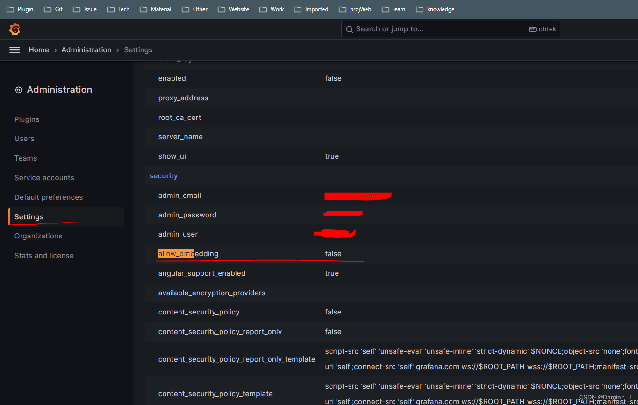Open the Plugin bookmark folder
Screen dimensions: 638x405
click(x=20, y=9)
